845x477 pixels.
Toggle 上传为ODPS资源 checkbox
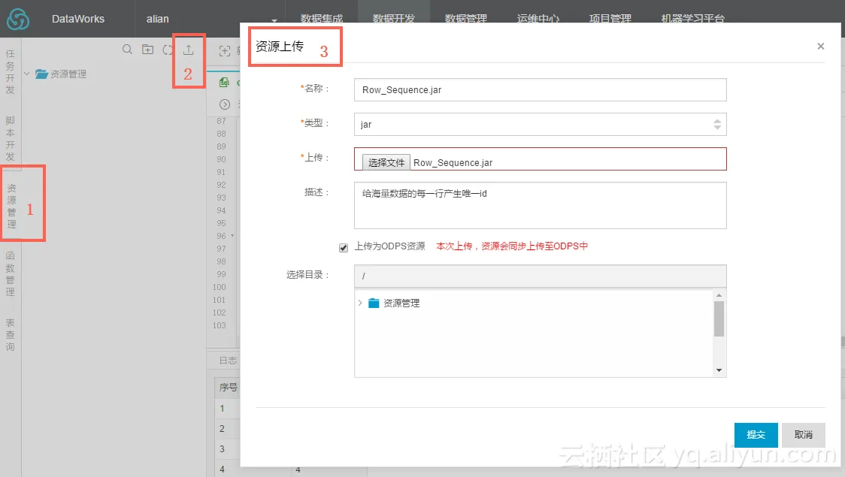pyautogui.click(x=344, y=248)
